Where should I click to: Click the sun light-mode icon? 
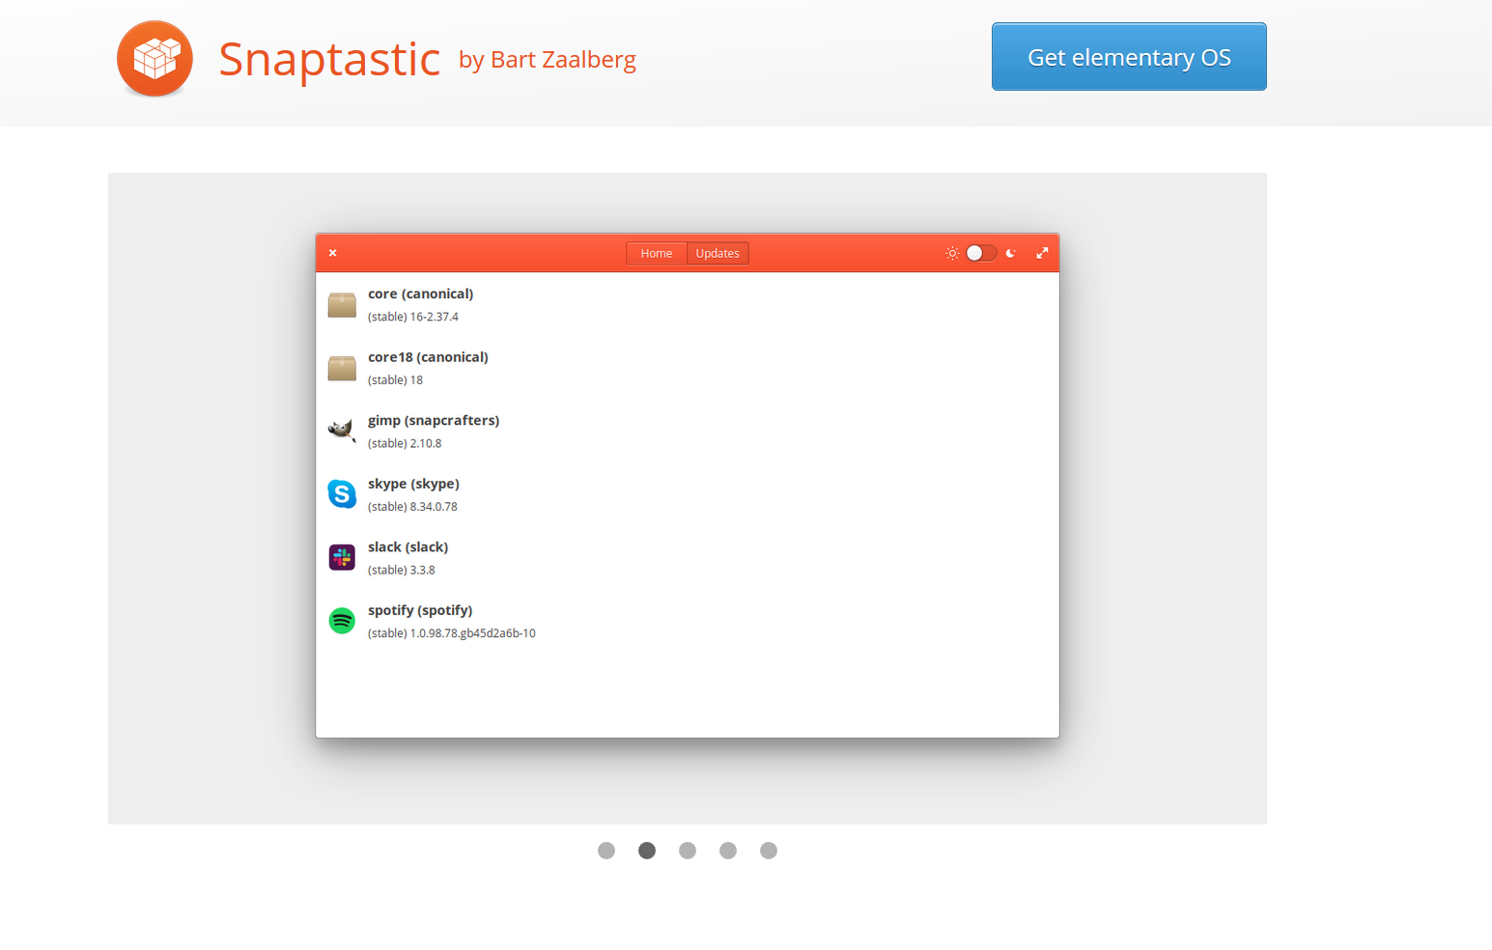pos(952,253)
